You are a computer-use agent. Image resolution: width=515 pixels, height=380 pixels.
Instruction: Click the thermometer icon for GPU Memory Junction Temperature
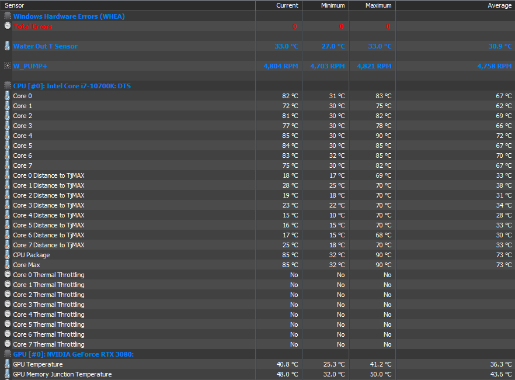click(x=7, y=374)
